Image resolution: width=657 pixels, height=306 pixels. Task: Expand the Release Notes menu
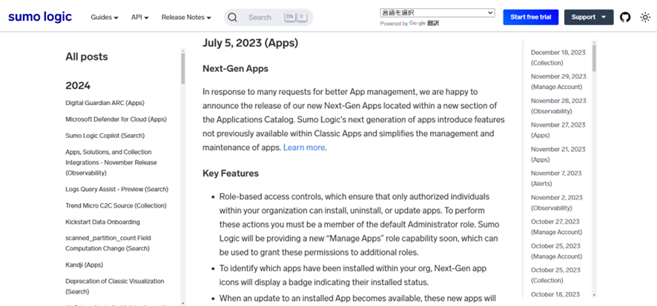186,17
